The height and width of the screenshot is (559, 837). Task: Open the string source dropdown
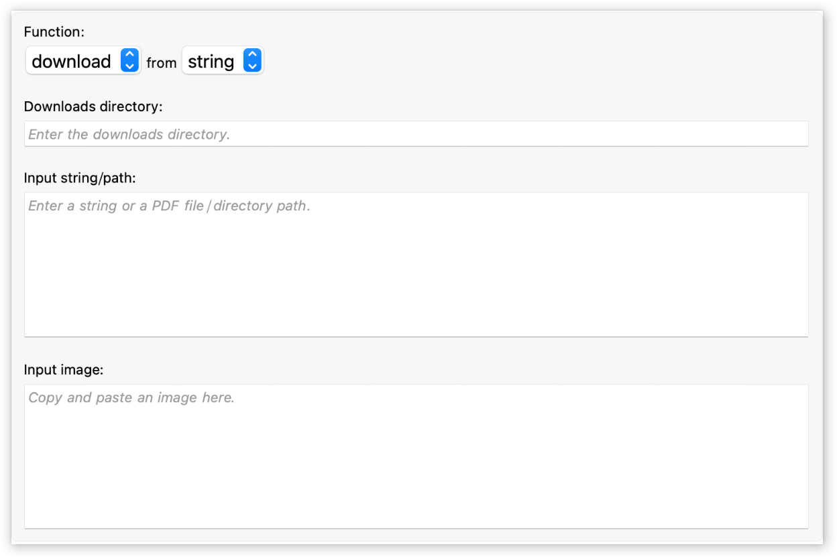(223, 61)
